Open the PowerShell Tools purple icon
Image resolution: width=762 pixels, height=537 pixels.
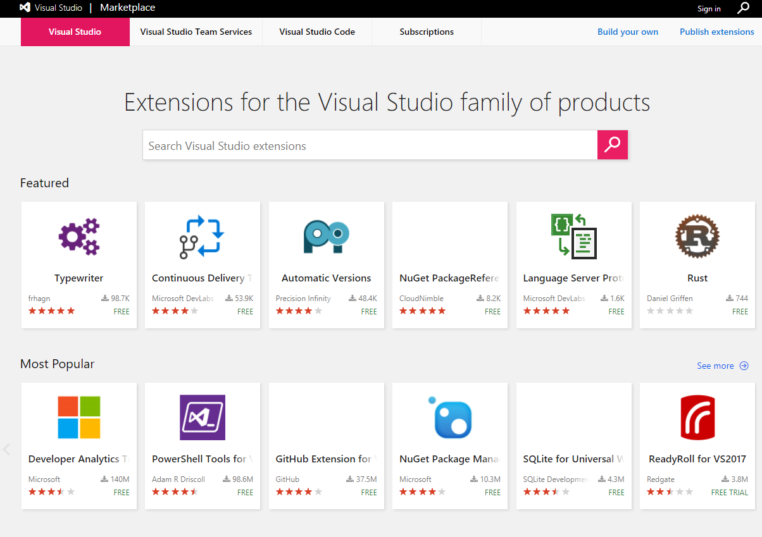(202, 417)
